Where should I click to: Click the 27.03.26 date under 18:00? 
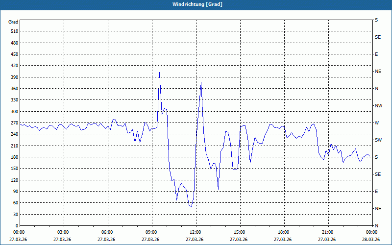[x=283, y=240]
